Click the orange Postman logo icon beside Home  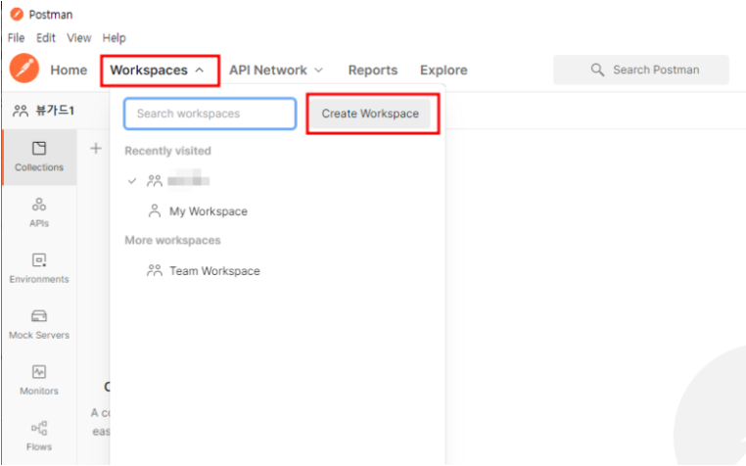point(23,69)
